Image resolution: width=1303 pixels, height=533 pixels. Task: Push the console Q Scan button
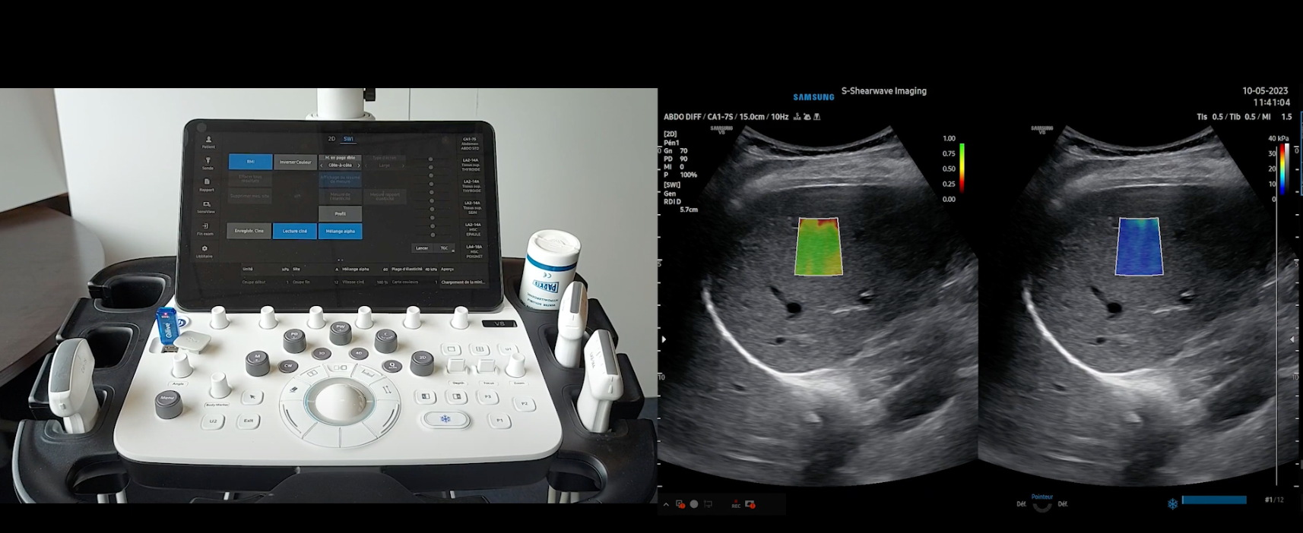click(392, 366)
